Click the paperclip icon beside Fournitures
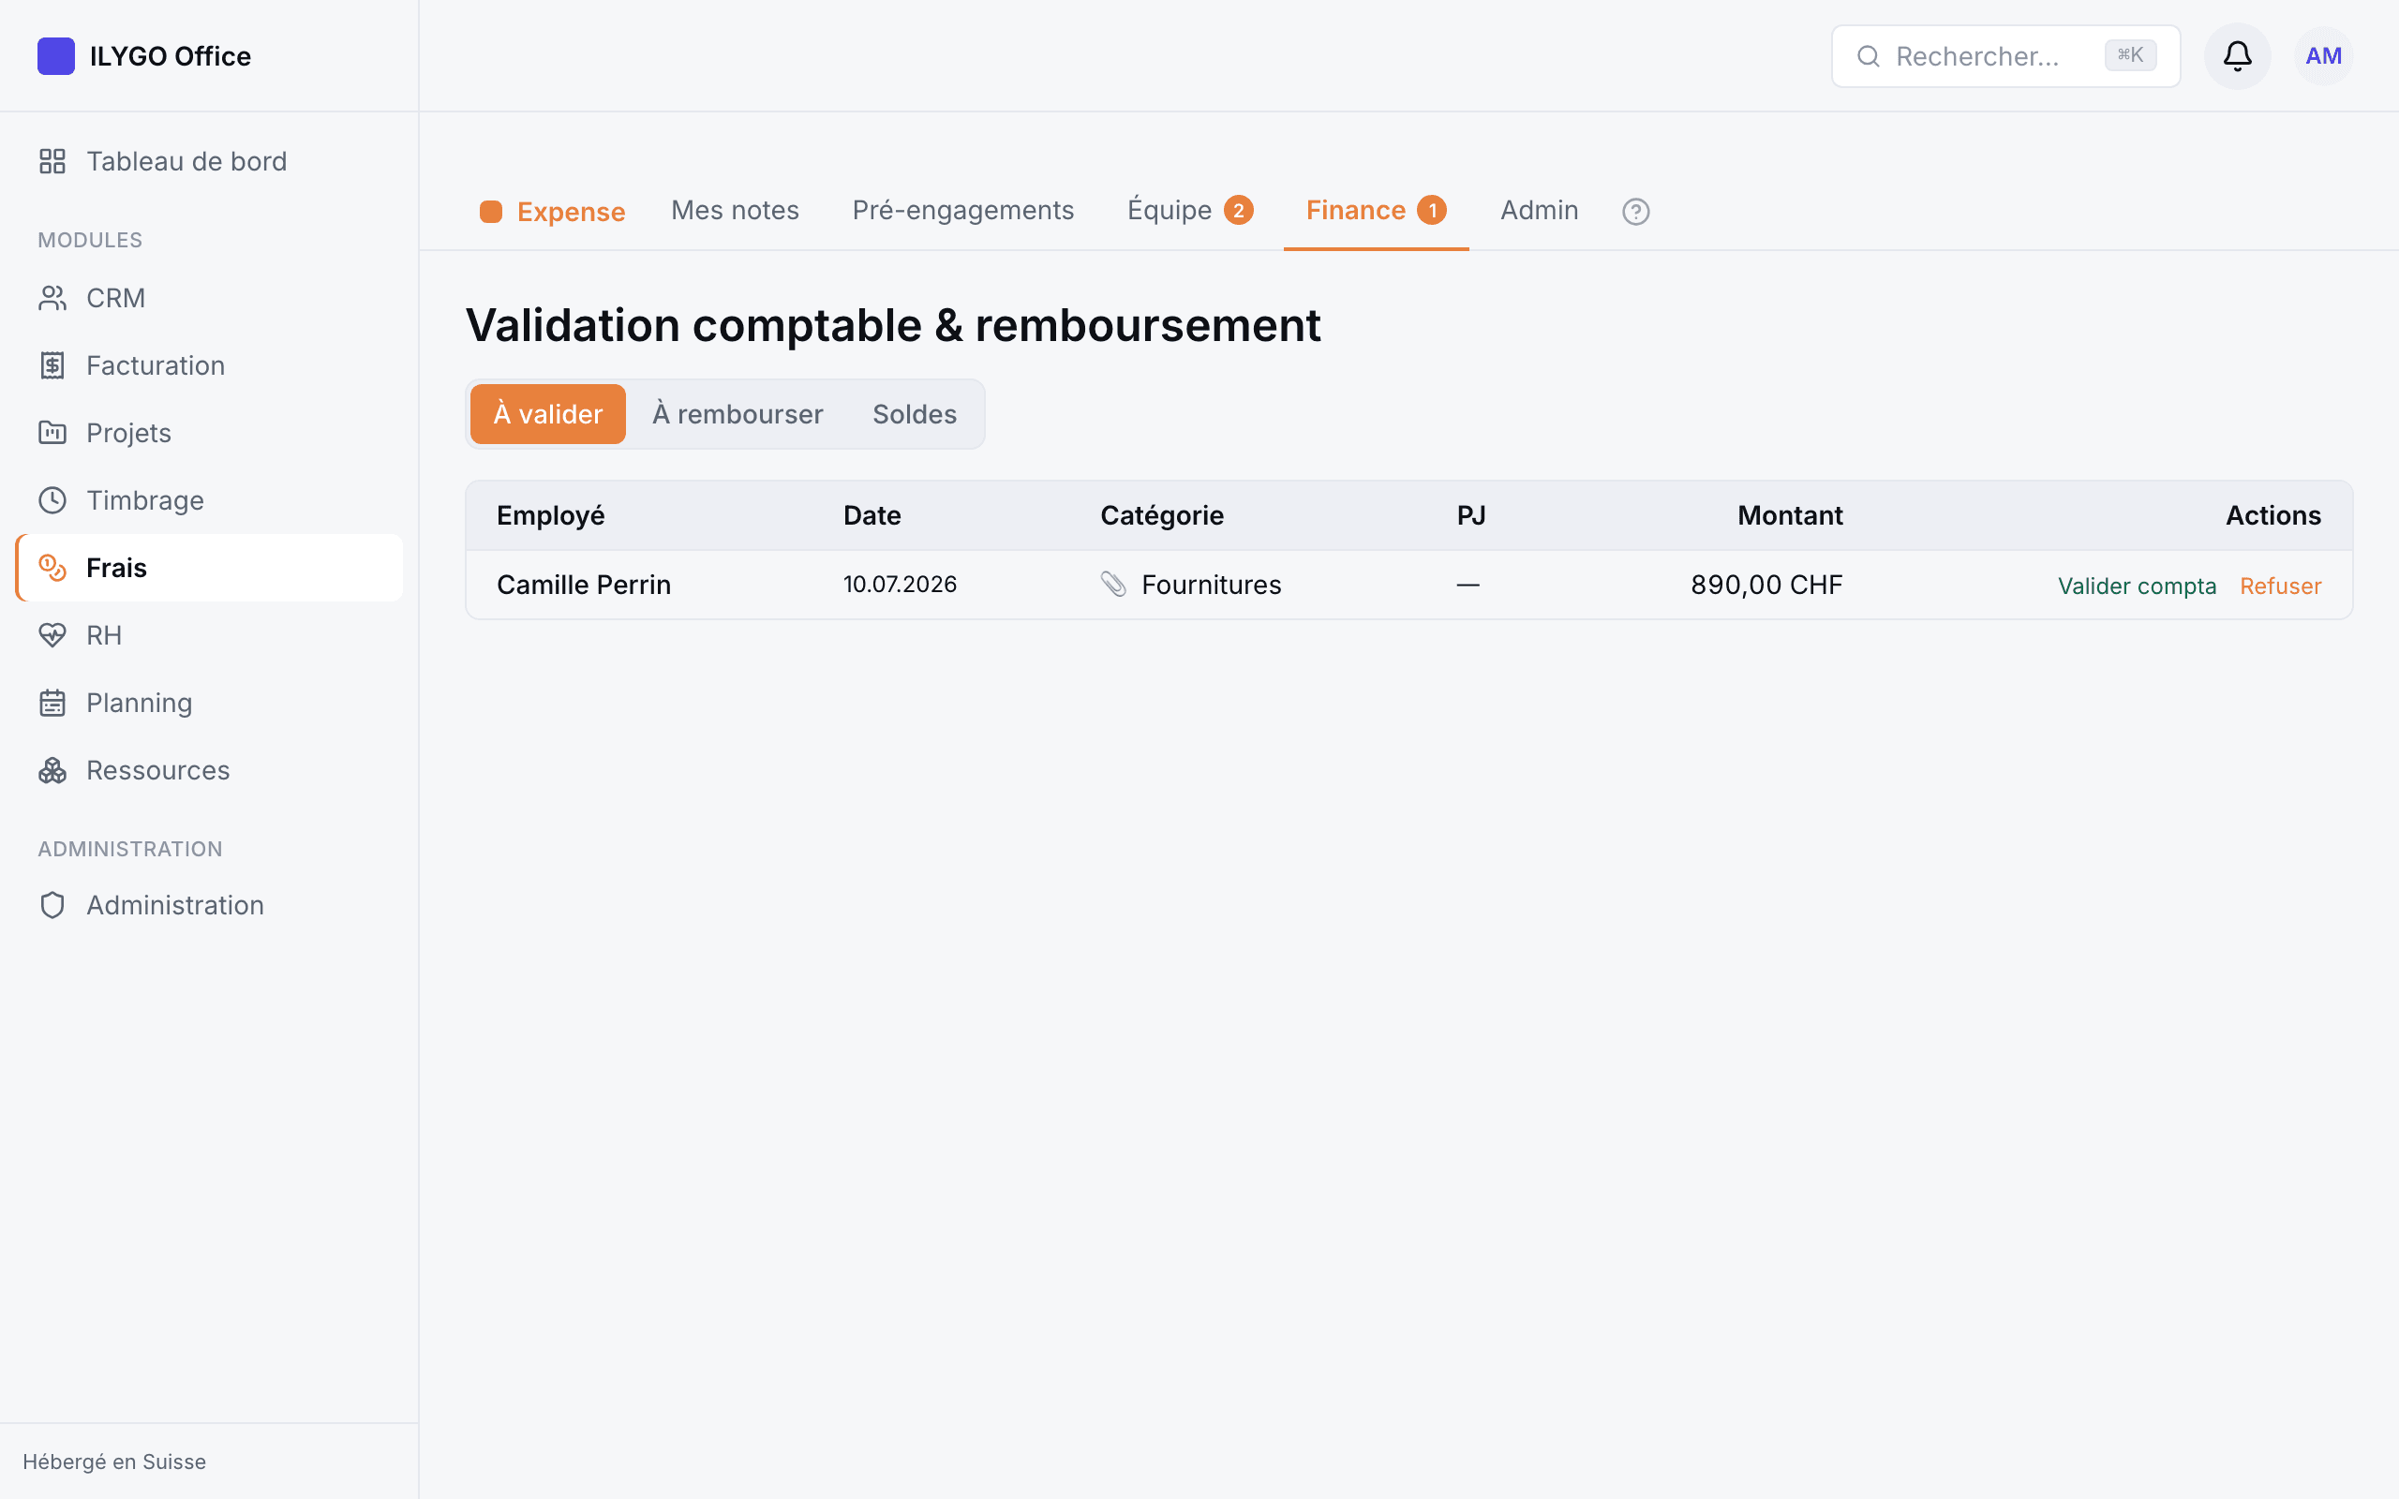Viewport: 2399px width, 1499px height. point(1113,584)
